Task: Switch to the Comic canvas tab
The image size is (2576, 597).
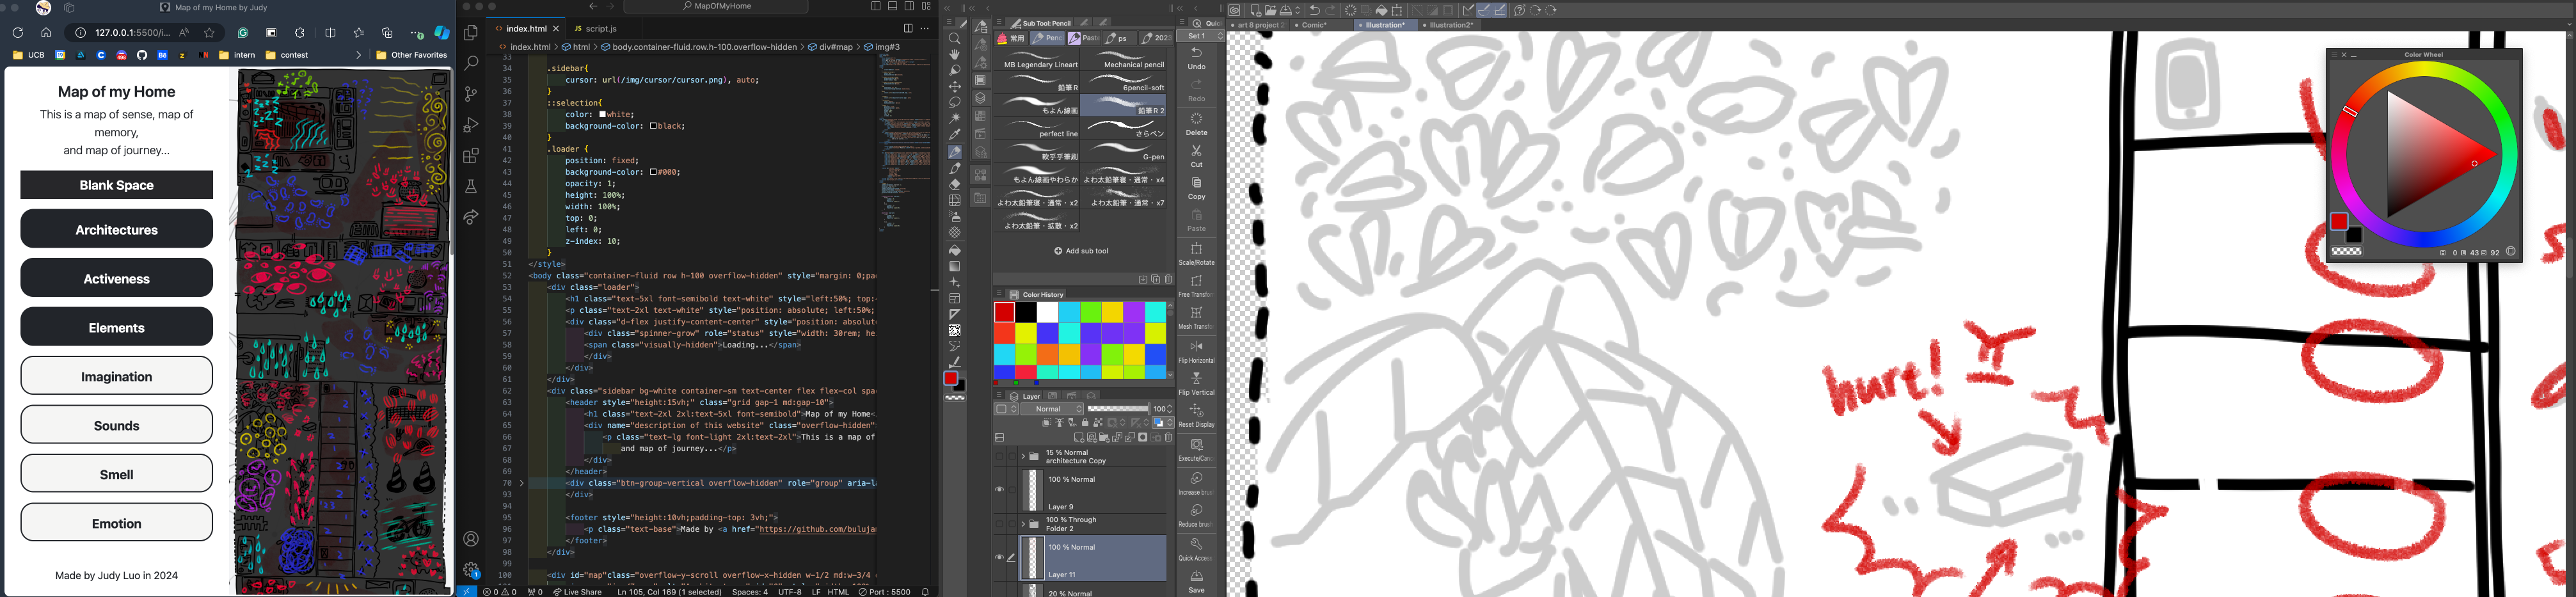Action: coord(1313,25)
